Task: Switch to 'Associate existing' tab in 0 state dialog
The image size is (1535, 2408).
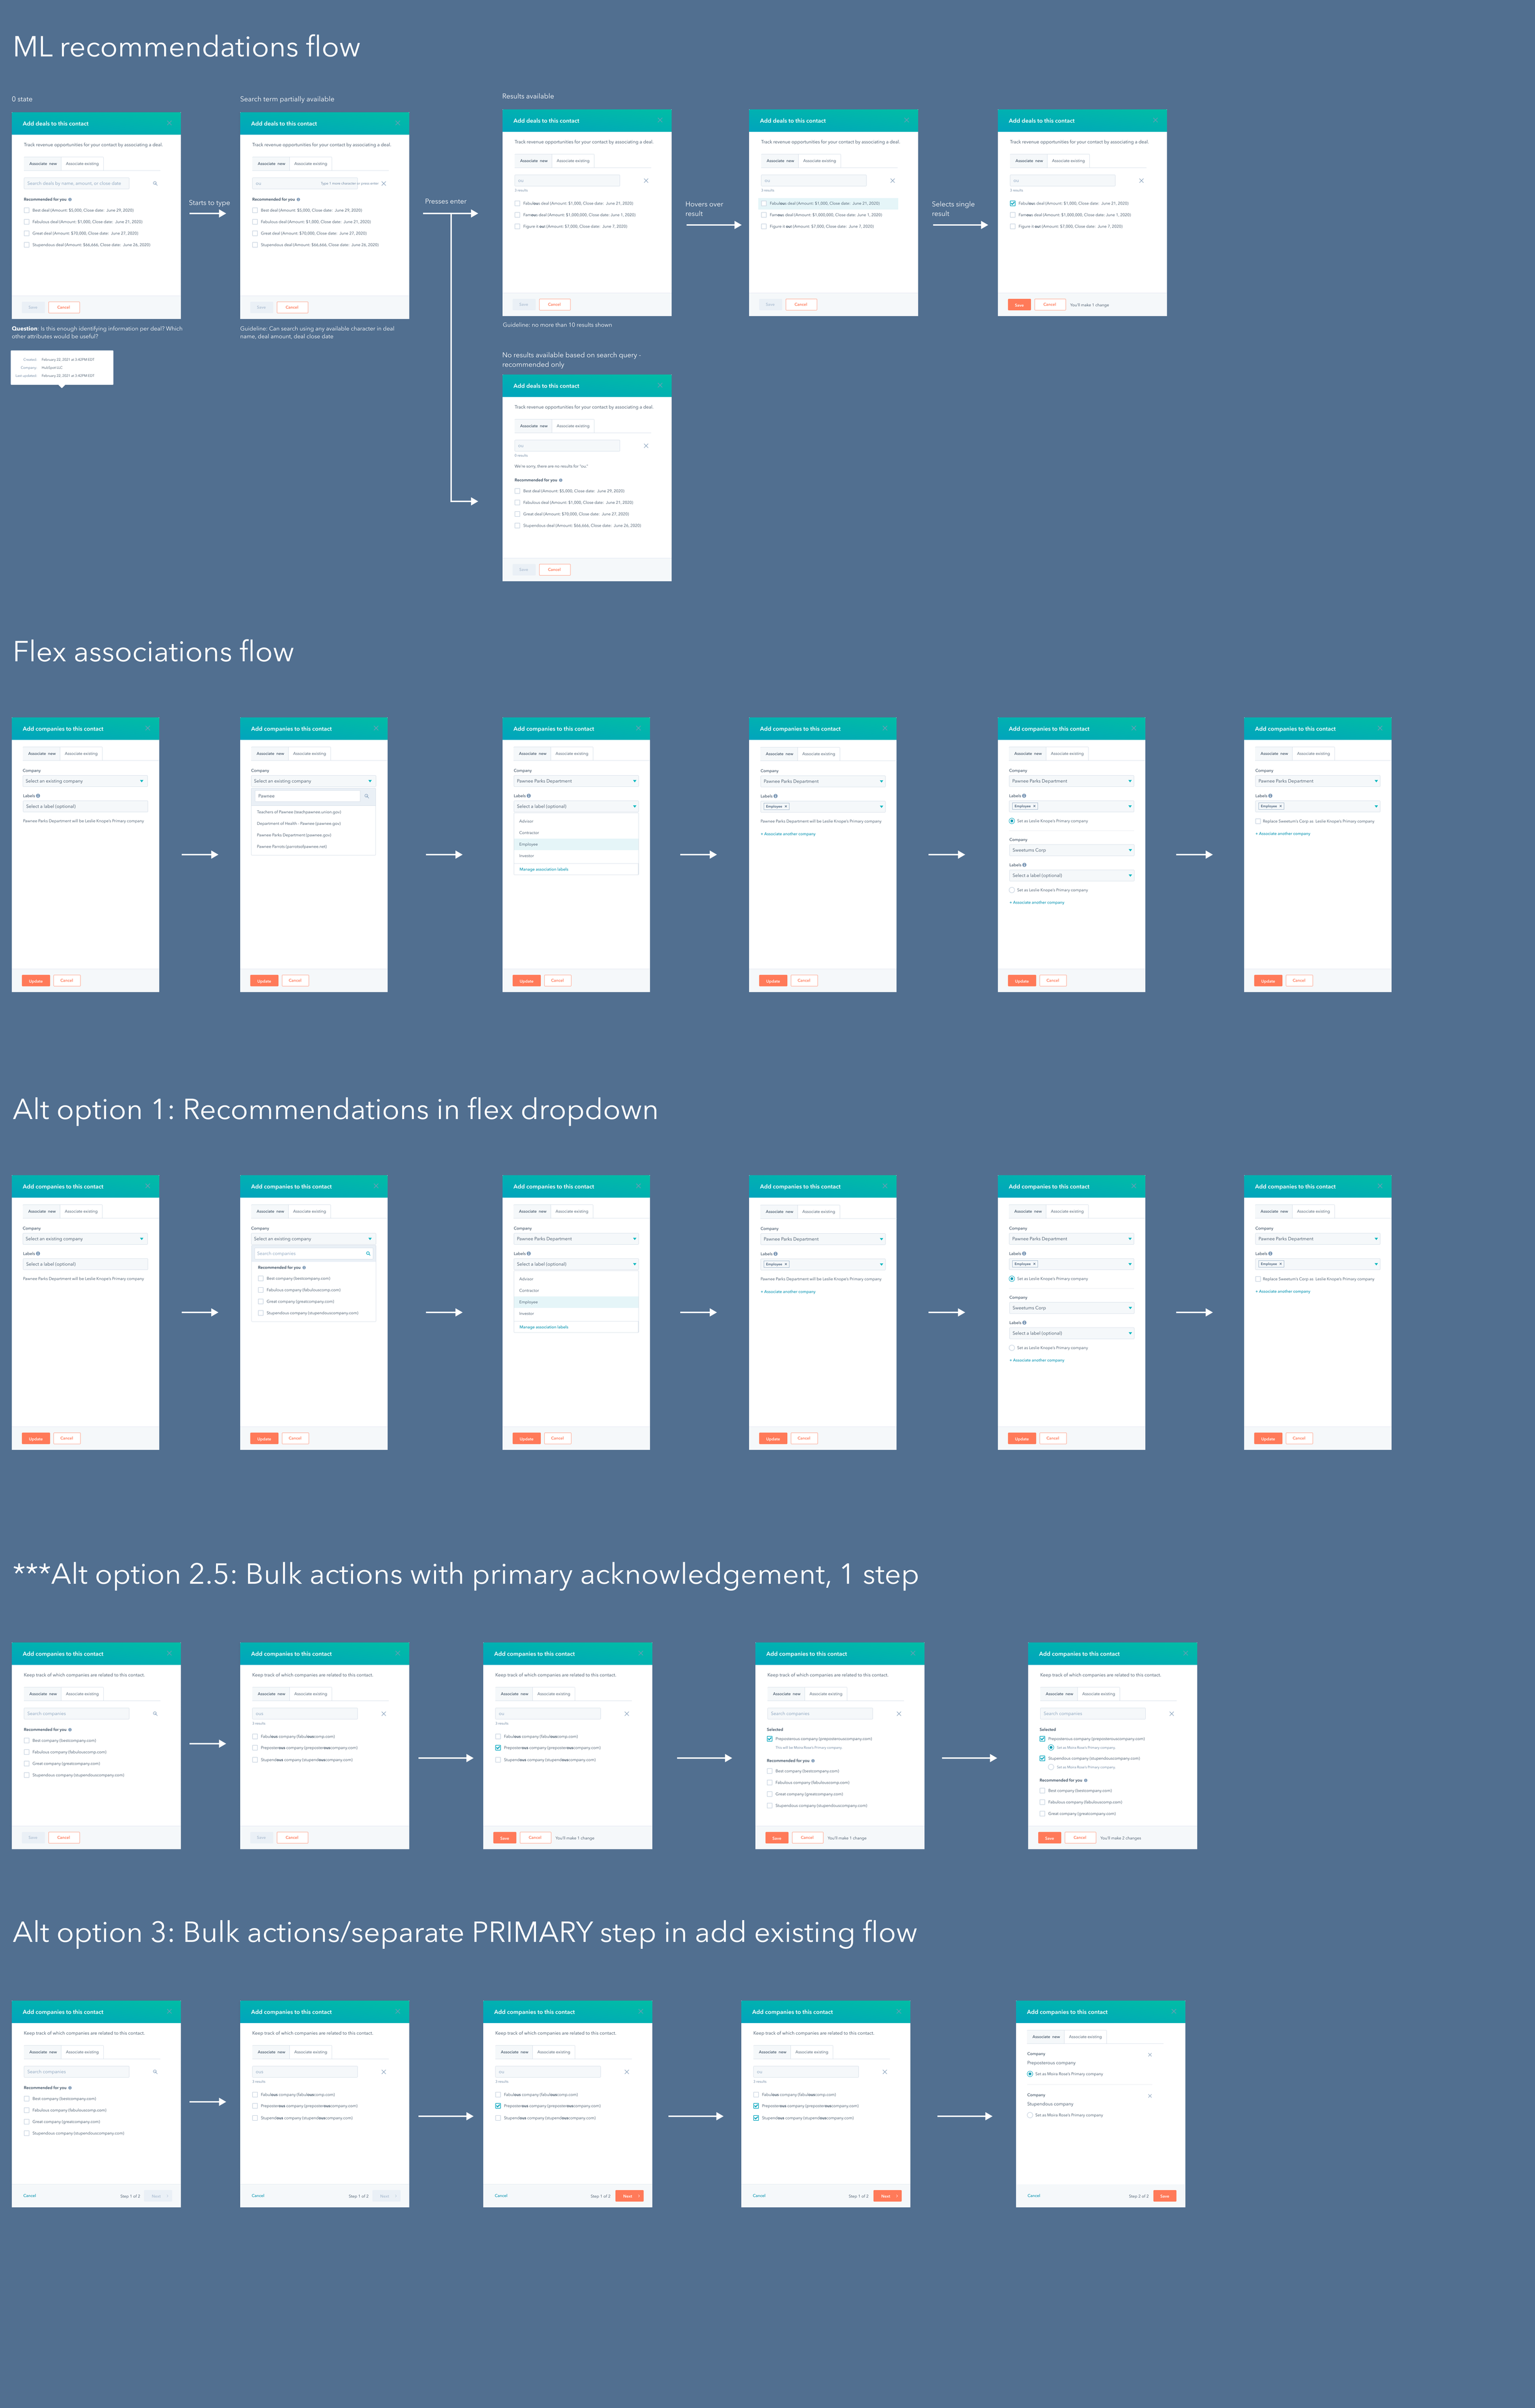Action: (x=82, y=164)
